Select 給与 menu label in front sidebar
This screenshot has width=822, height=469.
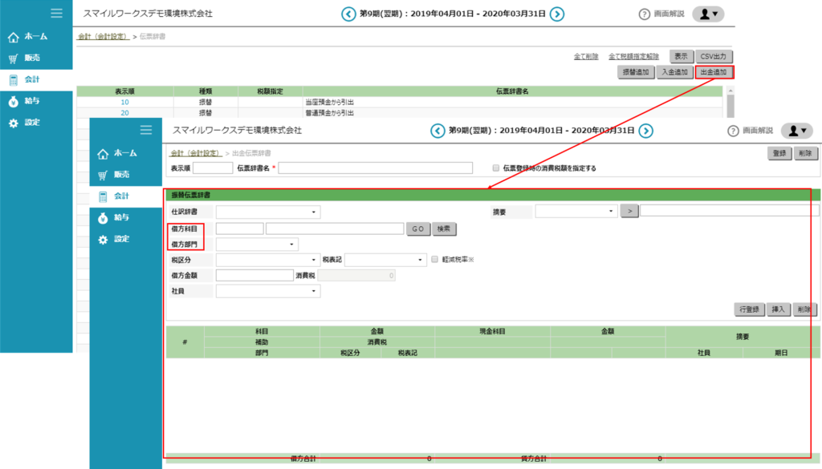click(122, 217)
